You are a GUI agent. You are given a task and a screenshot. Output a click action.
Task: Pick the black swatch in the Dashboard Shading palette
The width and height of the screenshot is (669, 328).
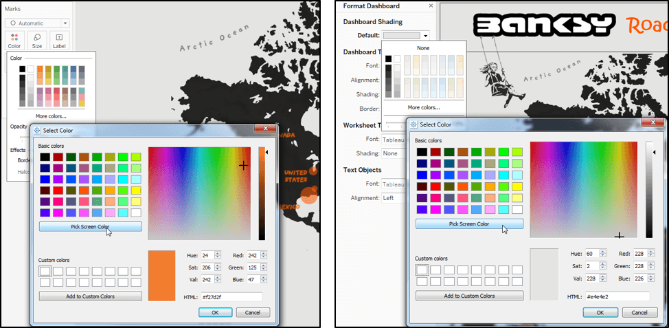(x=388, y=58)
